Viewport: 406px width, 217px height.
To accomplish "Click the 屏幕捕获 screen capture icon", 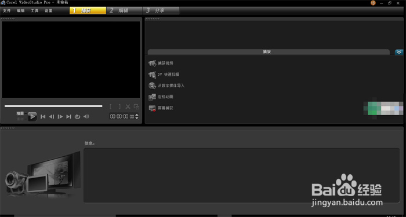I will [x=152, y=108].
